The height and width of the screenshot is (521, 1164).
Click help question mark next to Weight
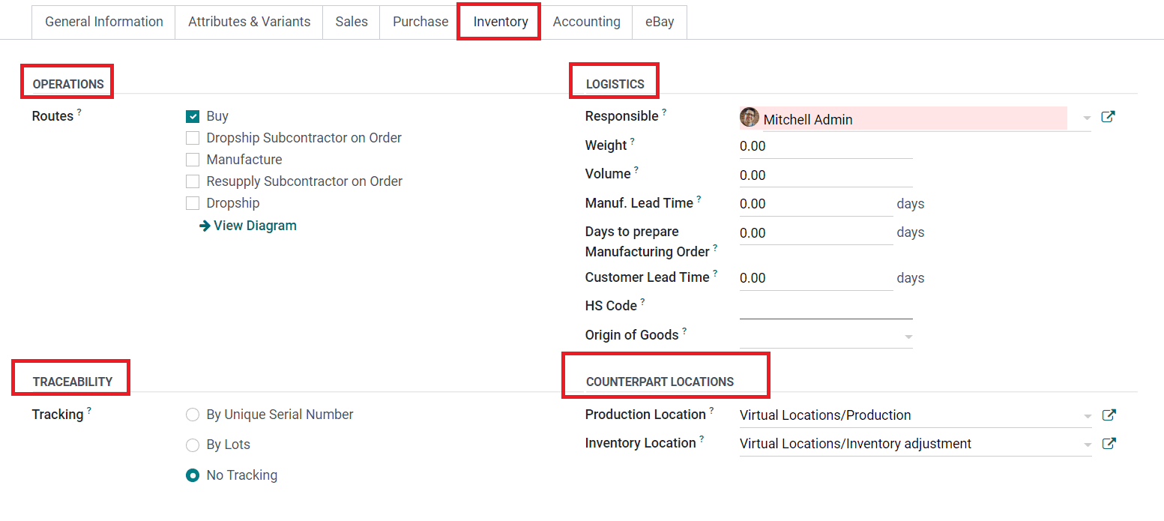point(632,142)
